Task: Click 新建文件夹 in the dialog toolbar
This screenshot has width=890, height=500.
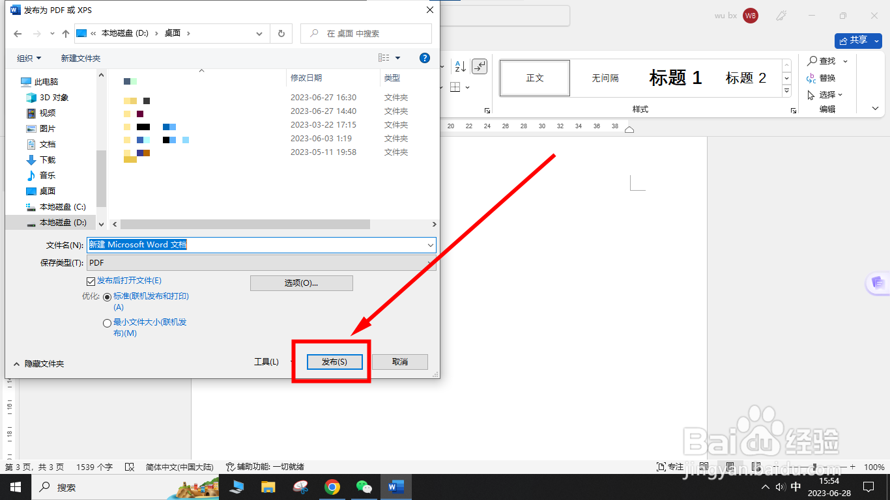Action: (x=81, y=58)
